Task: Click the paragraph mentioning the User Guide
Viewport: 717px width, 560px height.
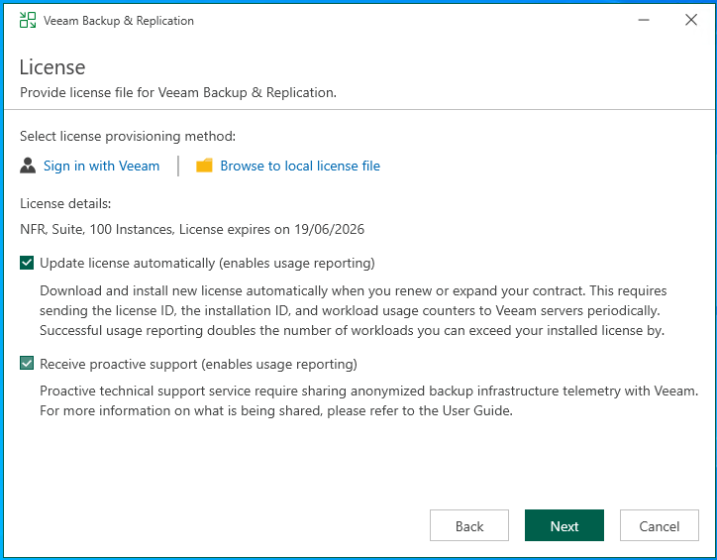Action: 368,400
